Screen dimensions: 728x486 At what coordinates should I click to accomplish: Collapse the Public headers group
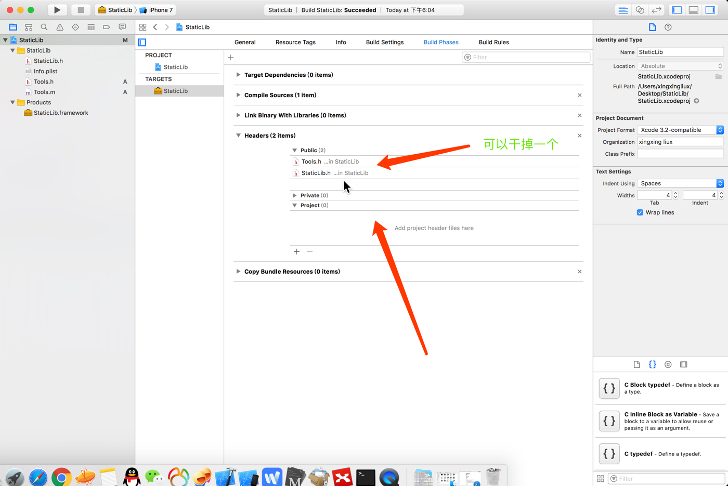tap(295, 150)
